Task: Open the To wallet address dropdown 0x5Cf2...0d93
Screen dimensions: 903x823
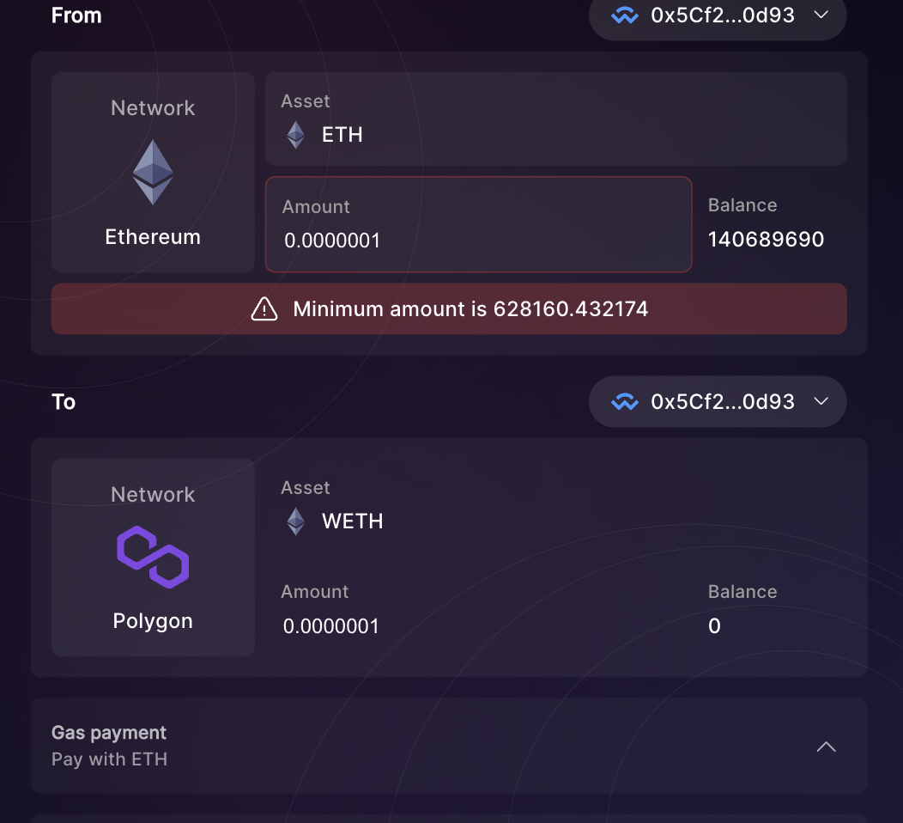Action: [x=717, y=401]
